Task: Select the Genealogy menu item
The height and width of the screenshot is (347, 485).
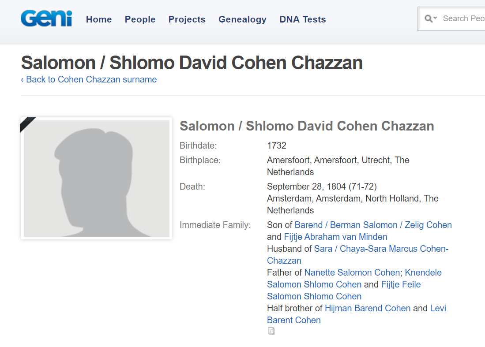Action: click(242, 19)
